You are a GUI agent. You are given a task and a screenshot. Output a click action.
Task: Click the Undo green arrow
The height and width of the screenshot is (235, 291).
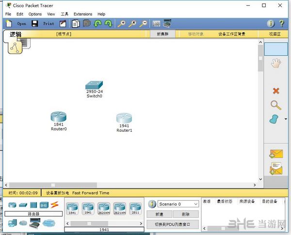click(x=97, y=24)
